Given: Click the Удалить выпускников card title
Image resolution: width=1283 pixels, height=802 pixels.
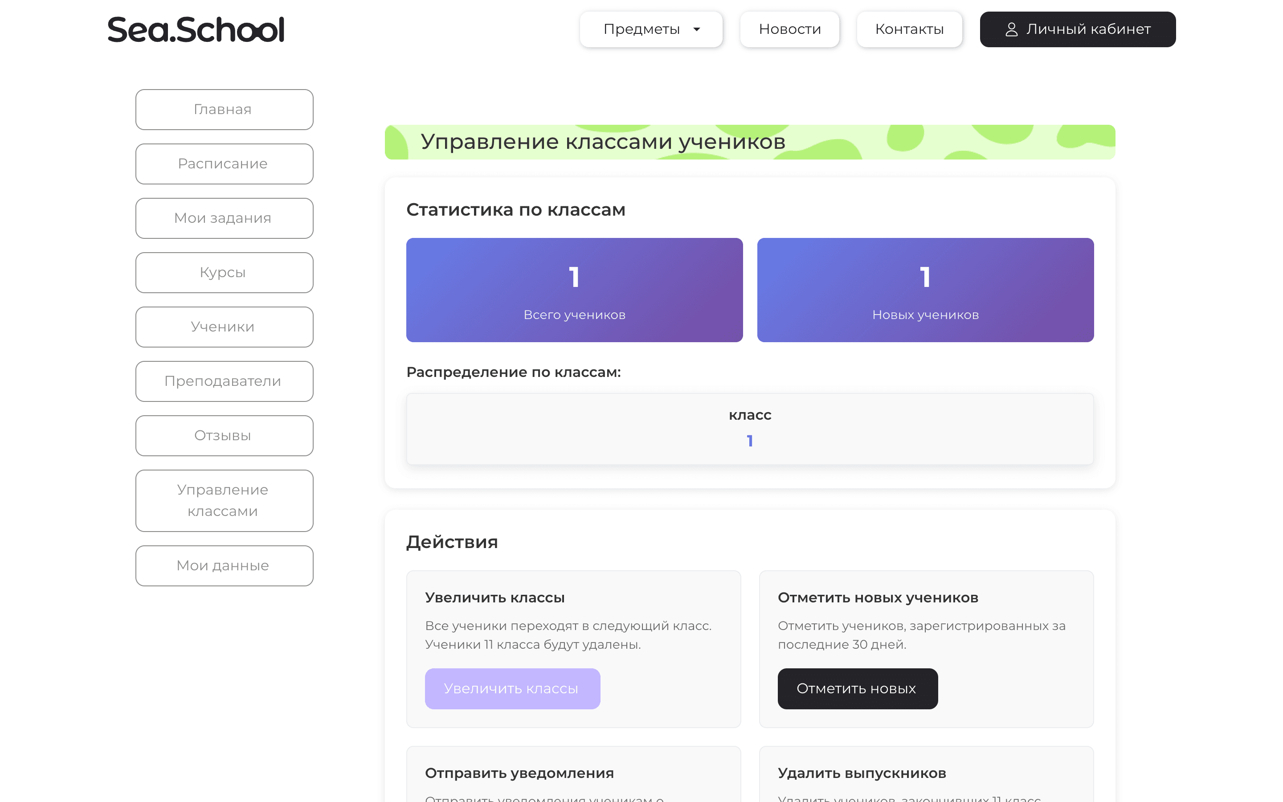Looking at the screenshot, I should pyautogui.click(x=862, y=773).
